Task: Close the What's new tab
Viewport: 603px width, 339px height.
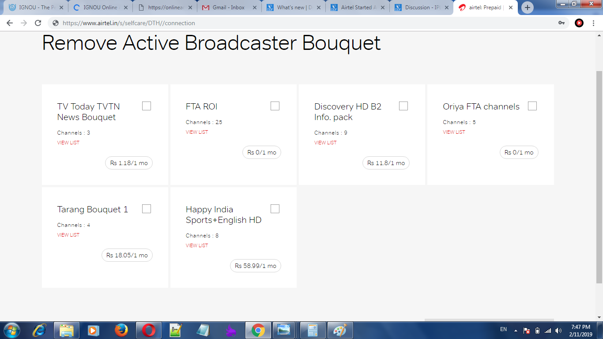Action: coord(319,8)
